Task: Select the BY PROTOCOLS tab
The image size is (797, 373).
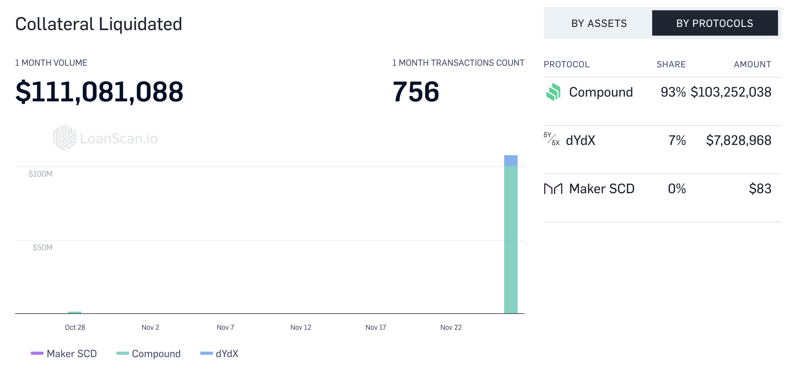Action: coord(714,23)
